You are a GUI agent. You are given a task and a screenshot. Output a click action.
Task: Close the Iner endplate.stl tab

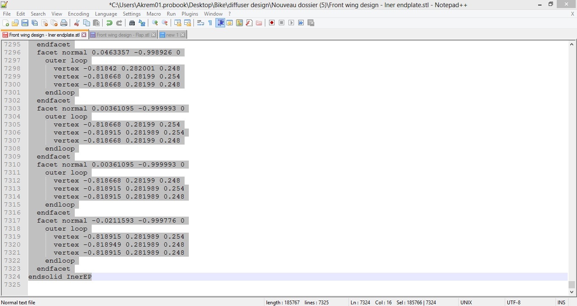point(84,35)
